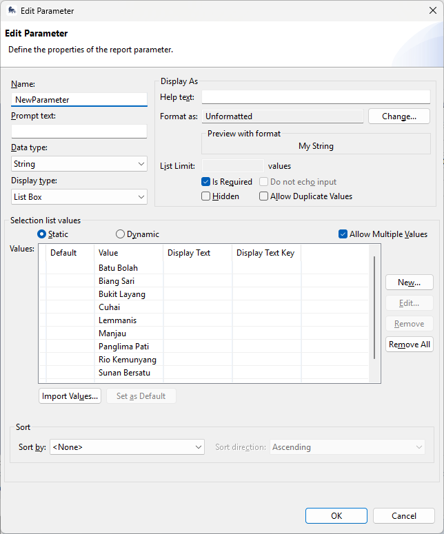Open the Data type dropdown
This screenshot has width=444, height=534.
pyautogui.click(x=79, y=164)
